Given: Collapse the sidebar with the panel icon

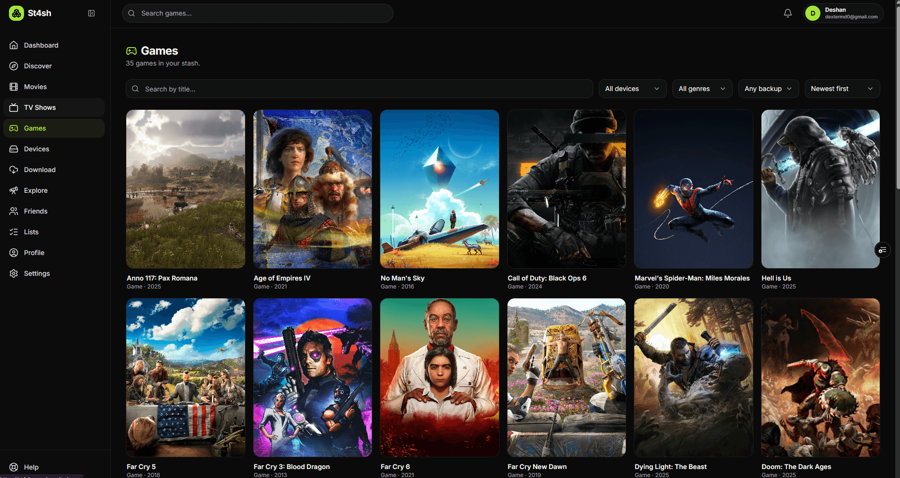Looking at the screenshot, I should click(x=91, y=13).
